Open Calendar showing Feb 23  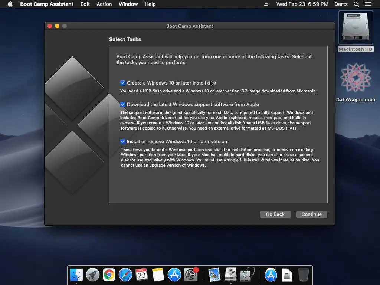pos(141,275)
